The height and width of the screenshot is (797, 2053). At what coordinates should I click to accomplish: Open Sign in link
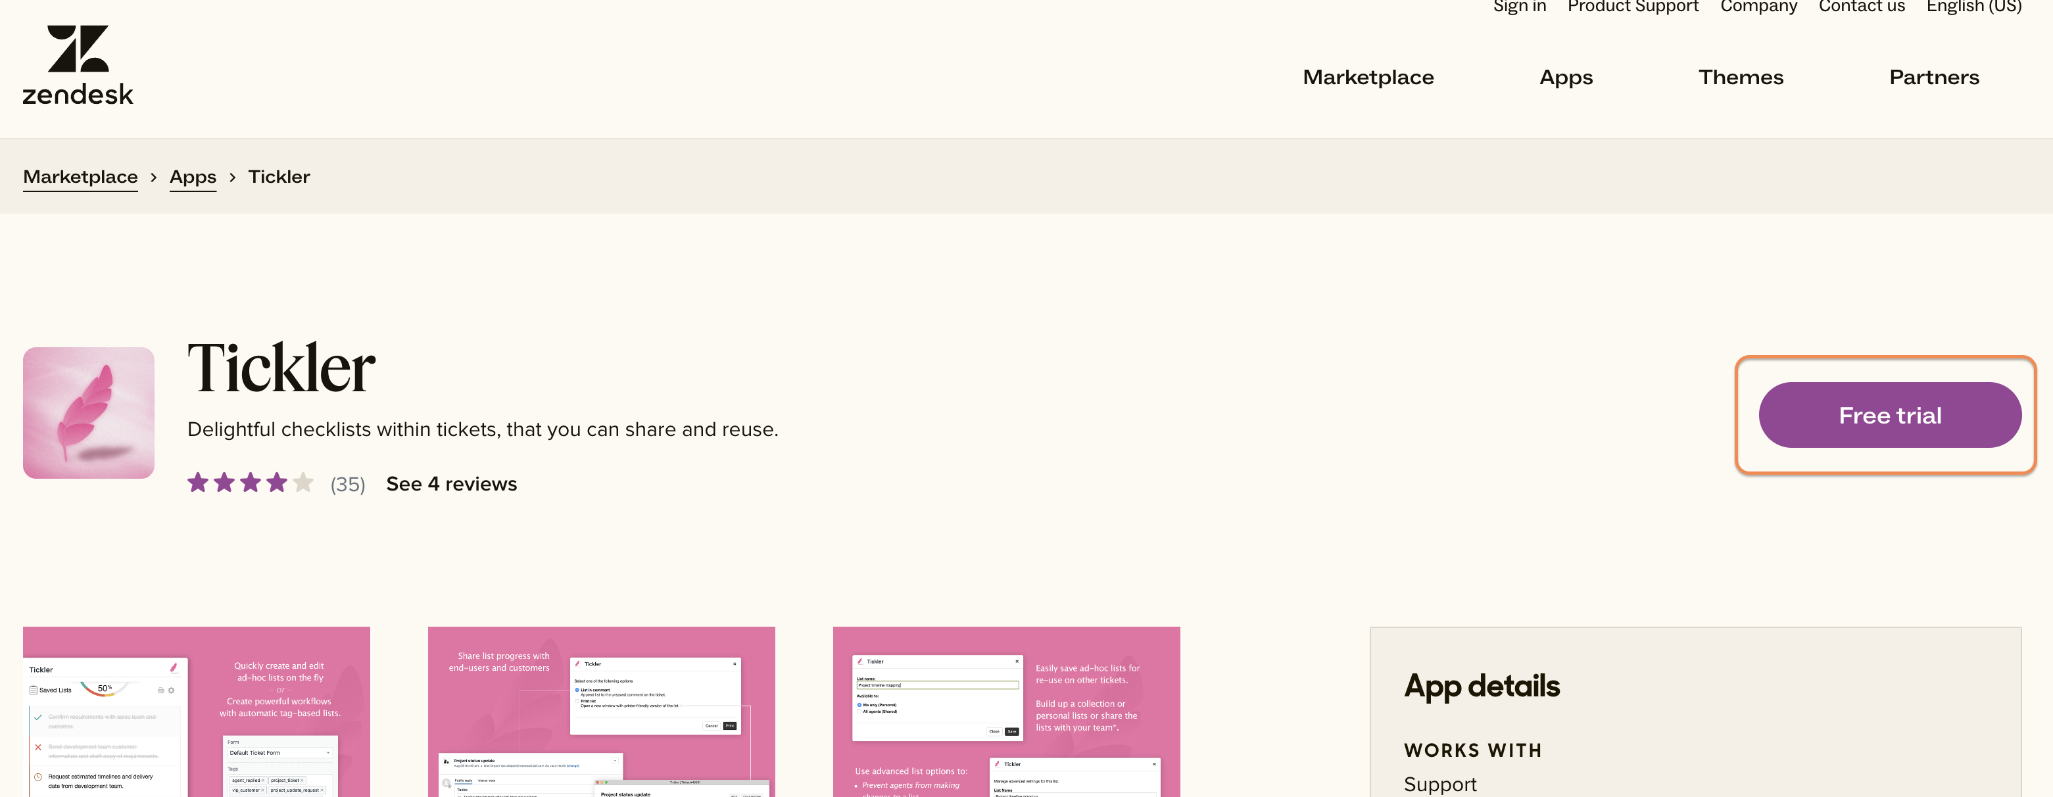(1519, 7)
